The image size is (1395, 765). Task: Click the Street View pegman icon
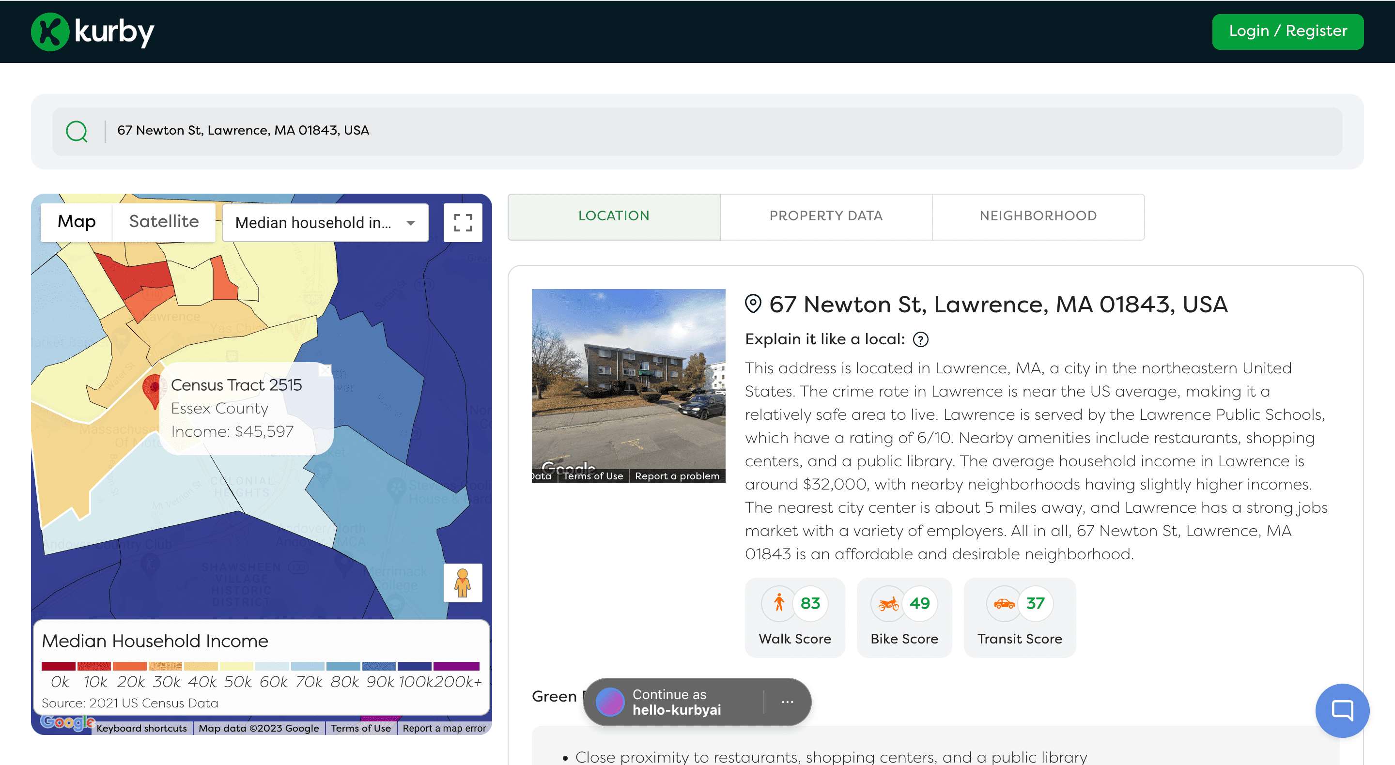click(x=462, y=583)
